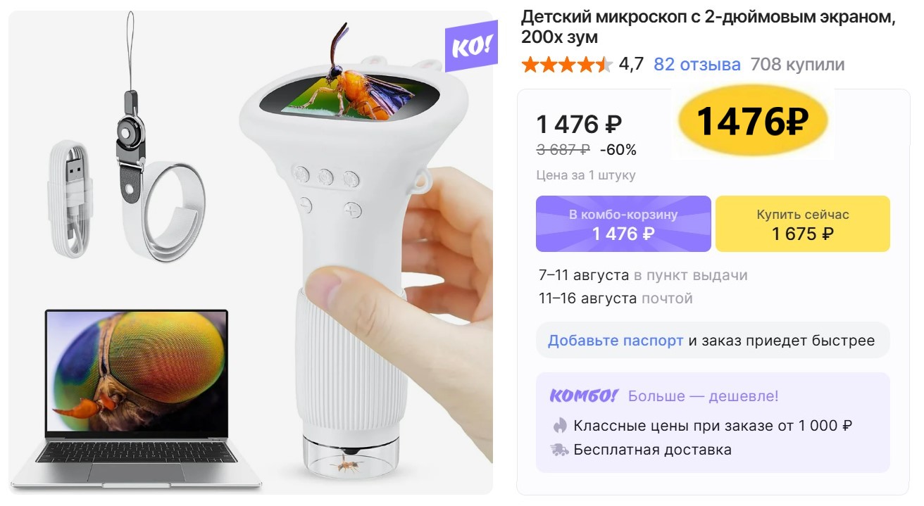Click the laptop picture in product photo
This screenshot has width=924, height=506.
(x=135, y=398)
